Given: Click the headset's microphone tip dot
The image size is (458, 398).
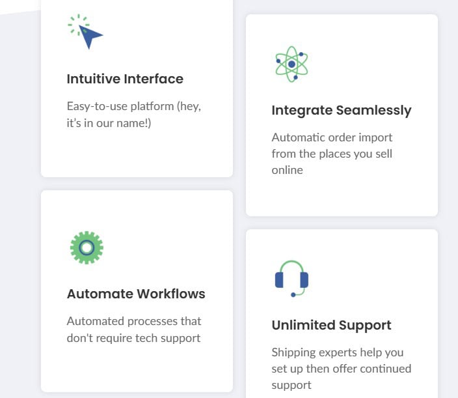Looking at the screenshot, I should (293, 295).
